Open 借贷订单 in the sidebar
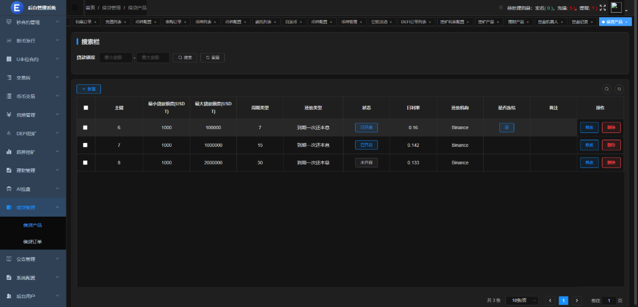The height and width of the screenshot is (307, 638). tap(32, 242)
